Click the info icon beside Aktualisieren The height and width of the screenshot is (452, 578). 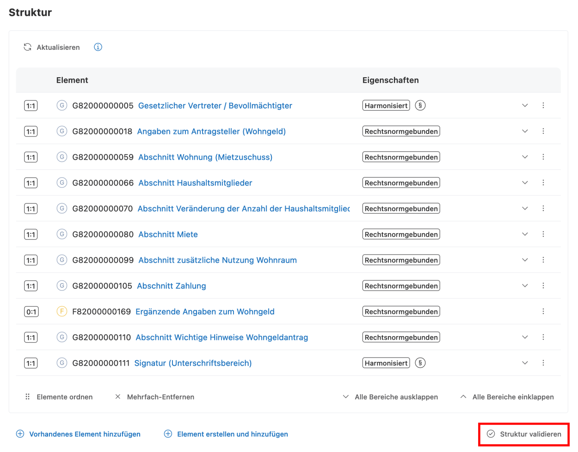[x=98, y=47]
